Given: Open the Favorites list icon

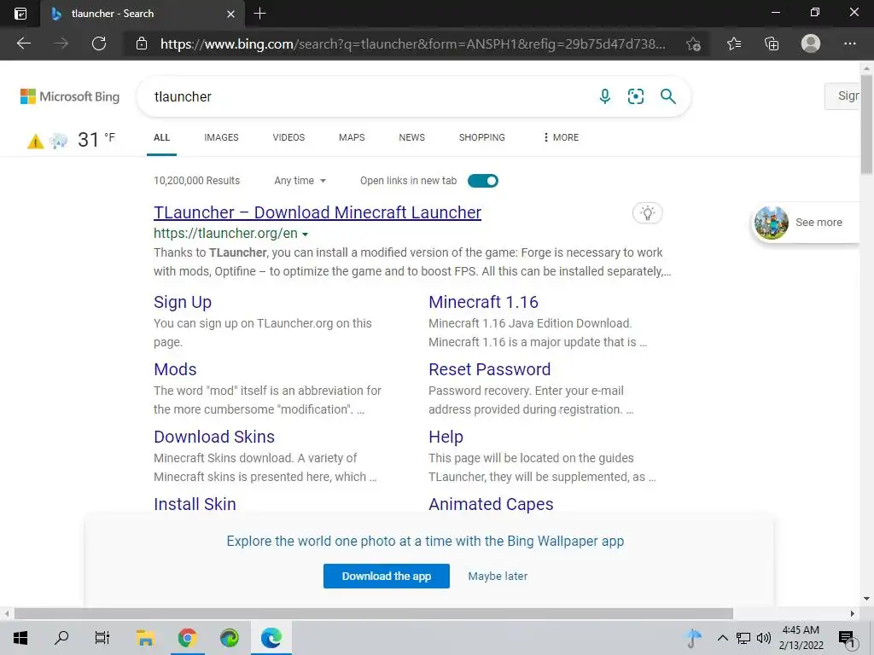Looking at the screenshot, I should 734,43.
